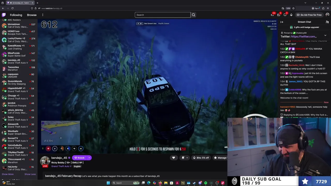Reload the page in Firefox
The width and height of the screenshot is (331, 186).
point(12,8)
